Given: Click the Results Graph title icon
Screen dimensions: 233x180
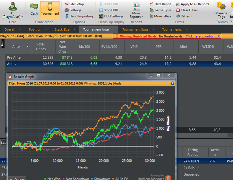Looking at the screenshot, I should pos(10,77).
